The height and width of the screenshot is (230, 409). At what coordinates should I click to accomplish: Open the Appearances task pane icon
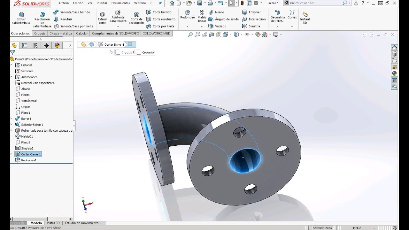coord(395,73)
